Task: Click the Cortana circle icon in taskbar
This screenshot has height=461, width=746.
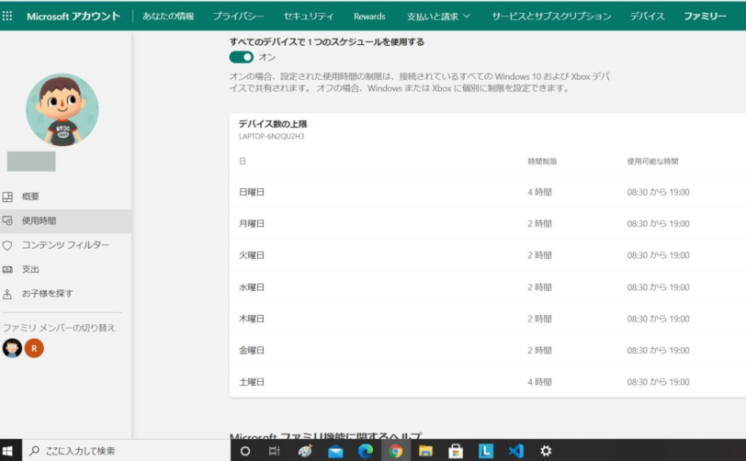Action: (245, 451)
